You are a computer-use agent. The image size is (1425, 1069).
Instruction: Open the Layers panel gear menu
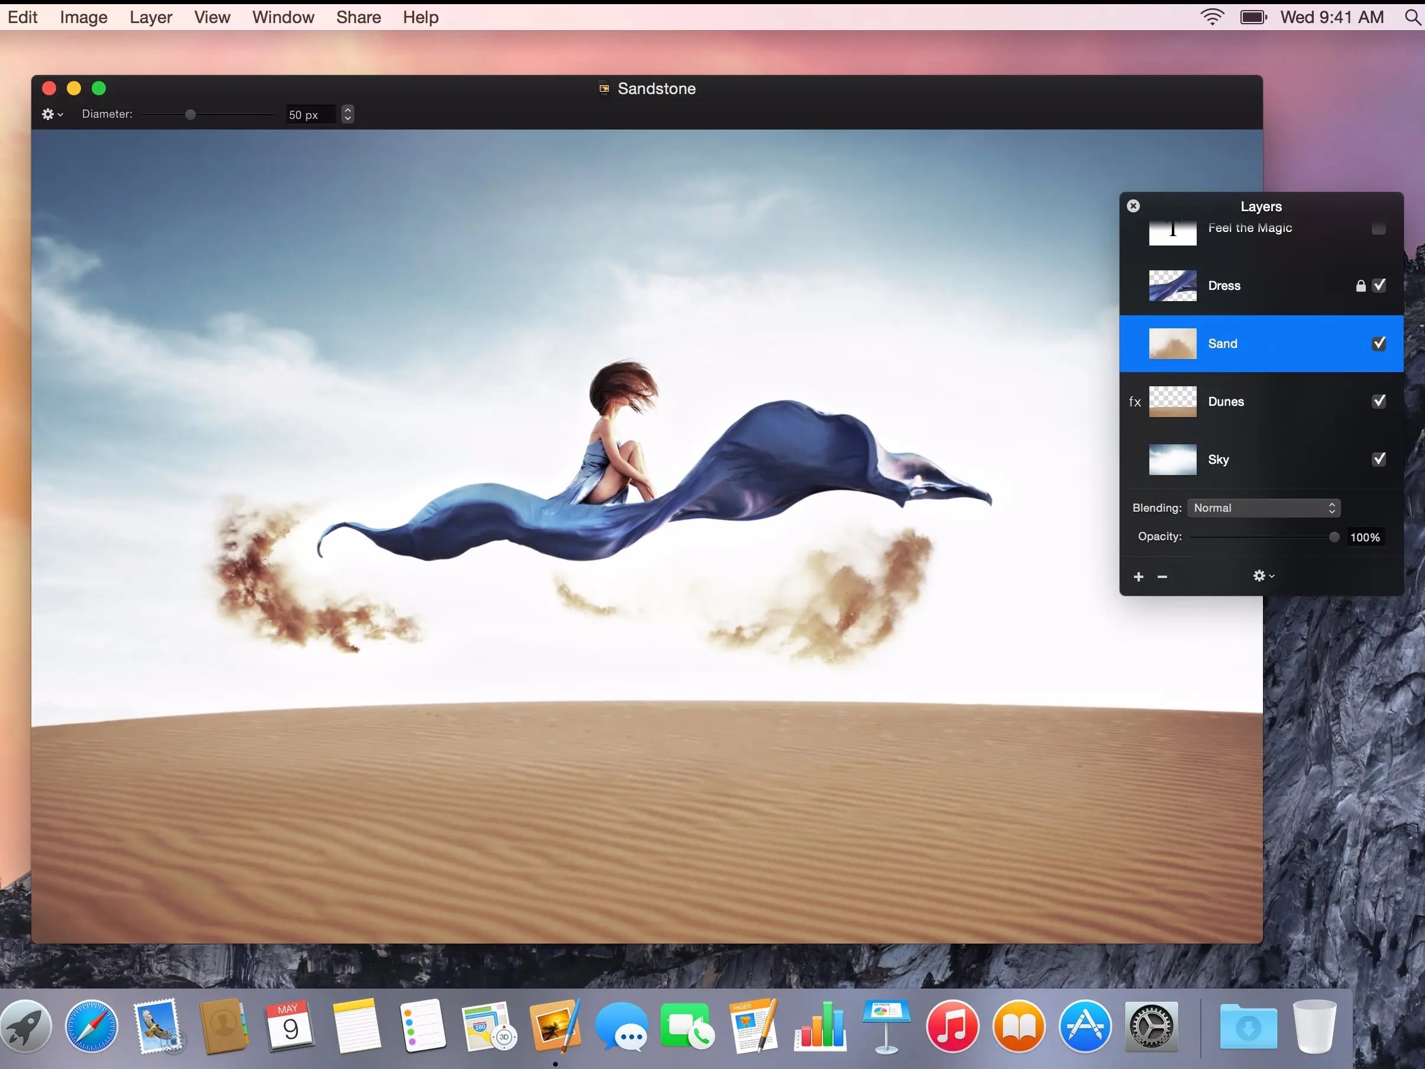pyautogui.click(x=1263, y=576)
